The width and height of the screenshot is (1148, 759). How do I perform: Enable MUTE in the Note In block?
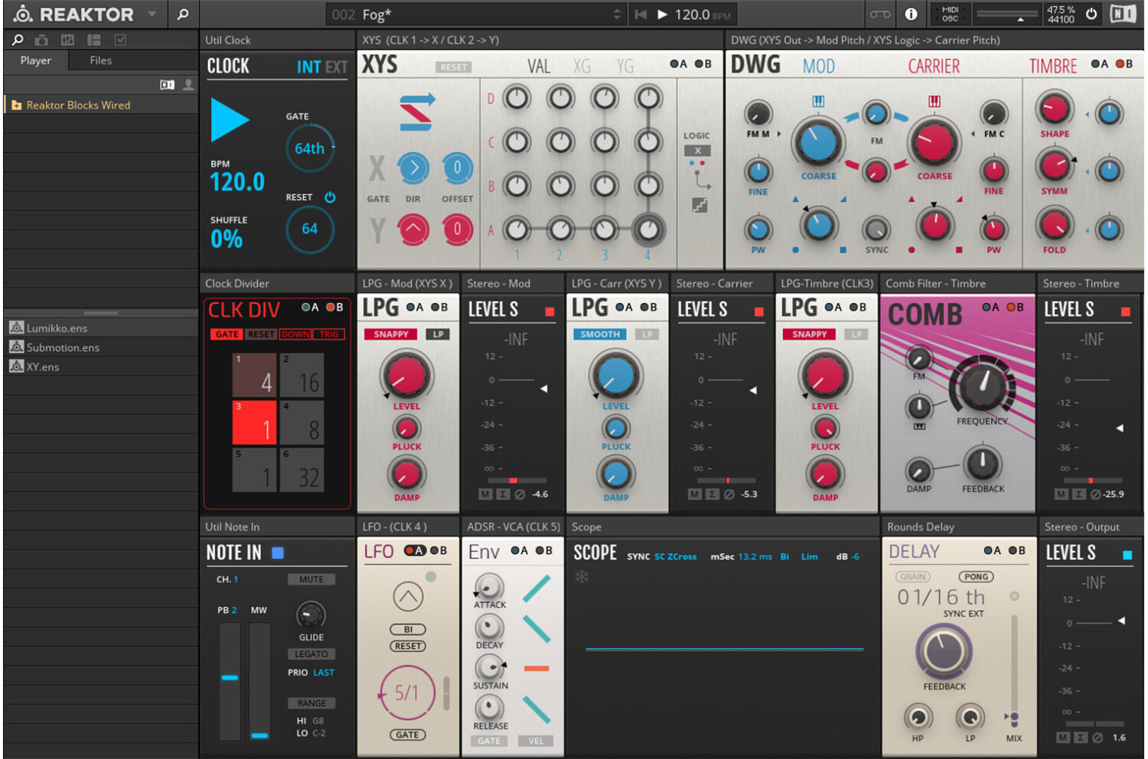click(311, 579)
